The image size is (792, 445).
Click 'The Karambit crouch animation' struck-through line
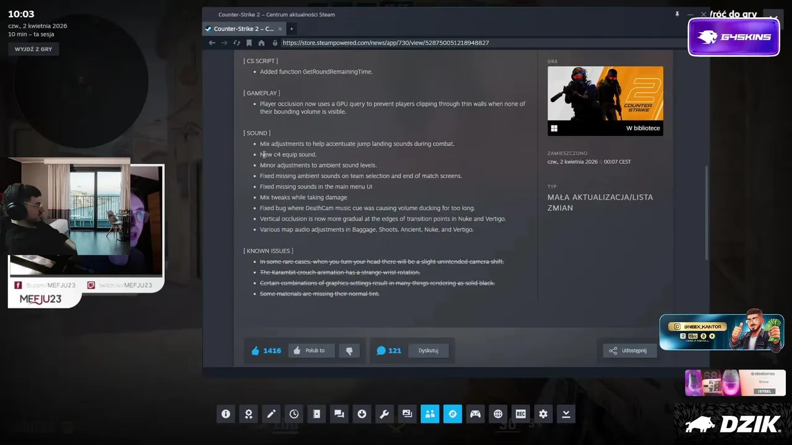click(340, 273)
